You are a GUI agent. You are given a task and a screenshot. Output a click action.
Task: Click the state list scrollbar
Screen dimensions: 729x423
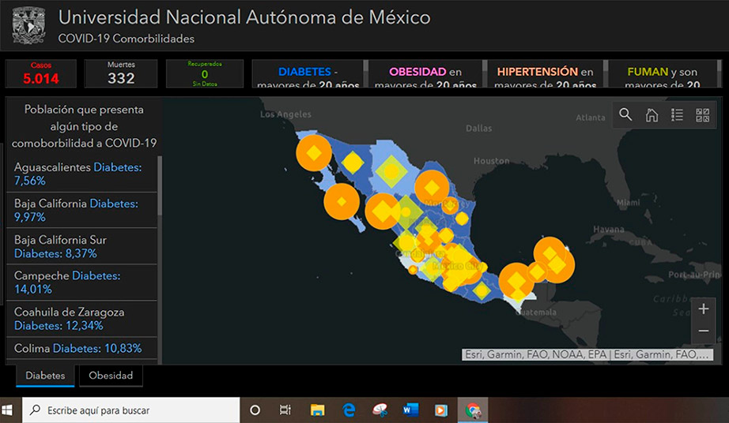160,185
